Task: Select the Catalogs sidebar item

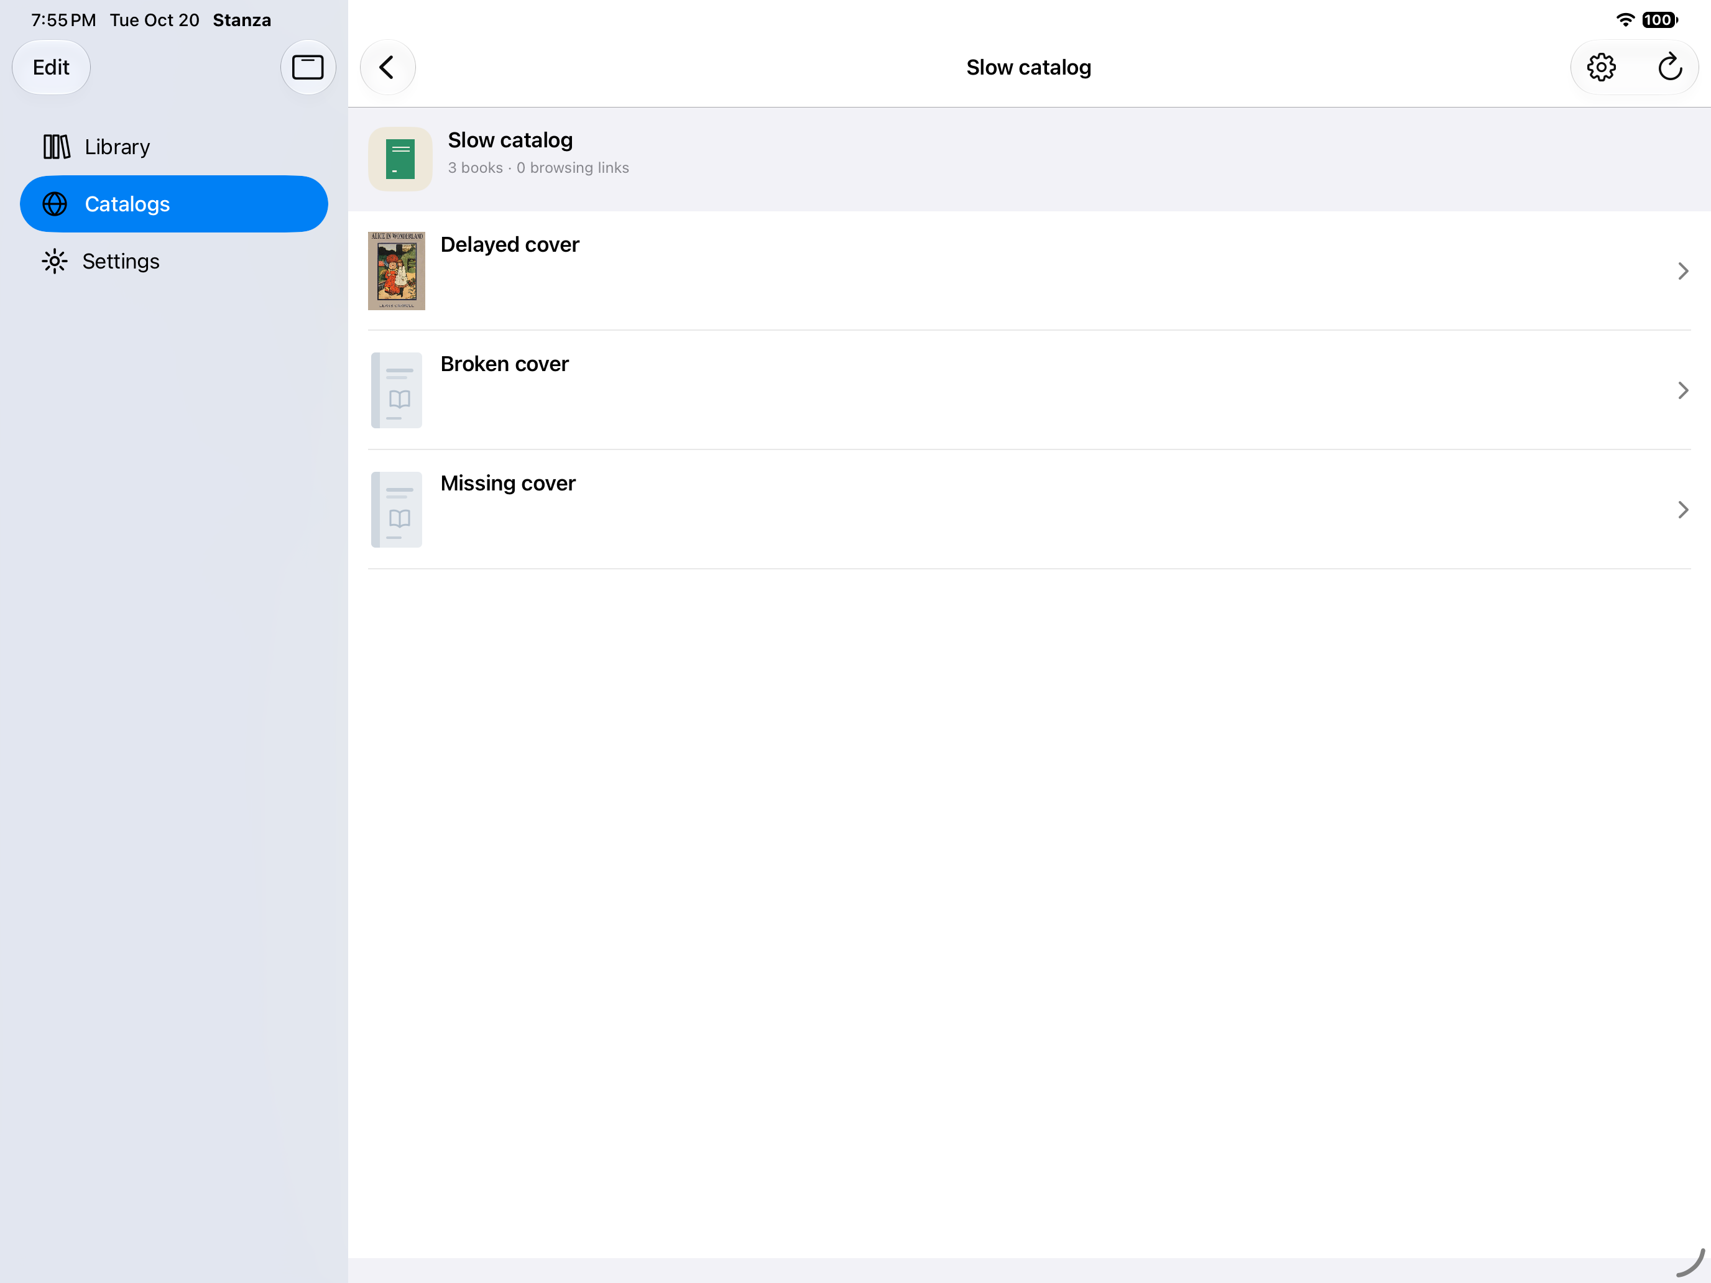Action: 174,204
